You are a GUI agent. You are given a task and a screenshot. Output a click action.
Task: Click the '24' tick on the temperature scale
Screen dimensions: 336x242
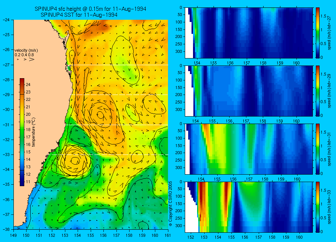click(28, 85)
